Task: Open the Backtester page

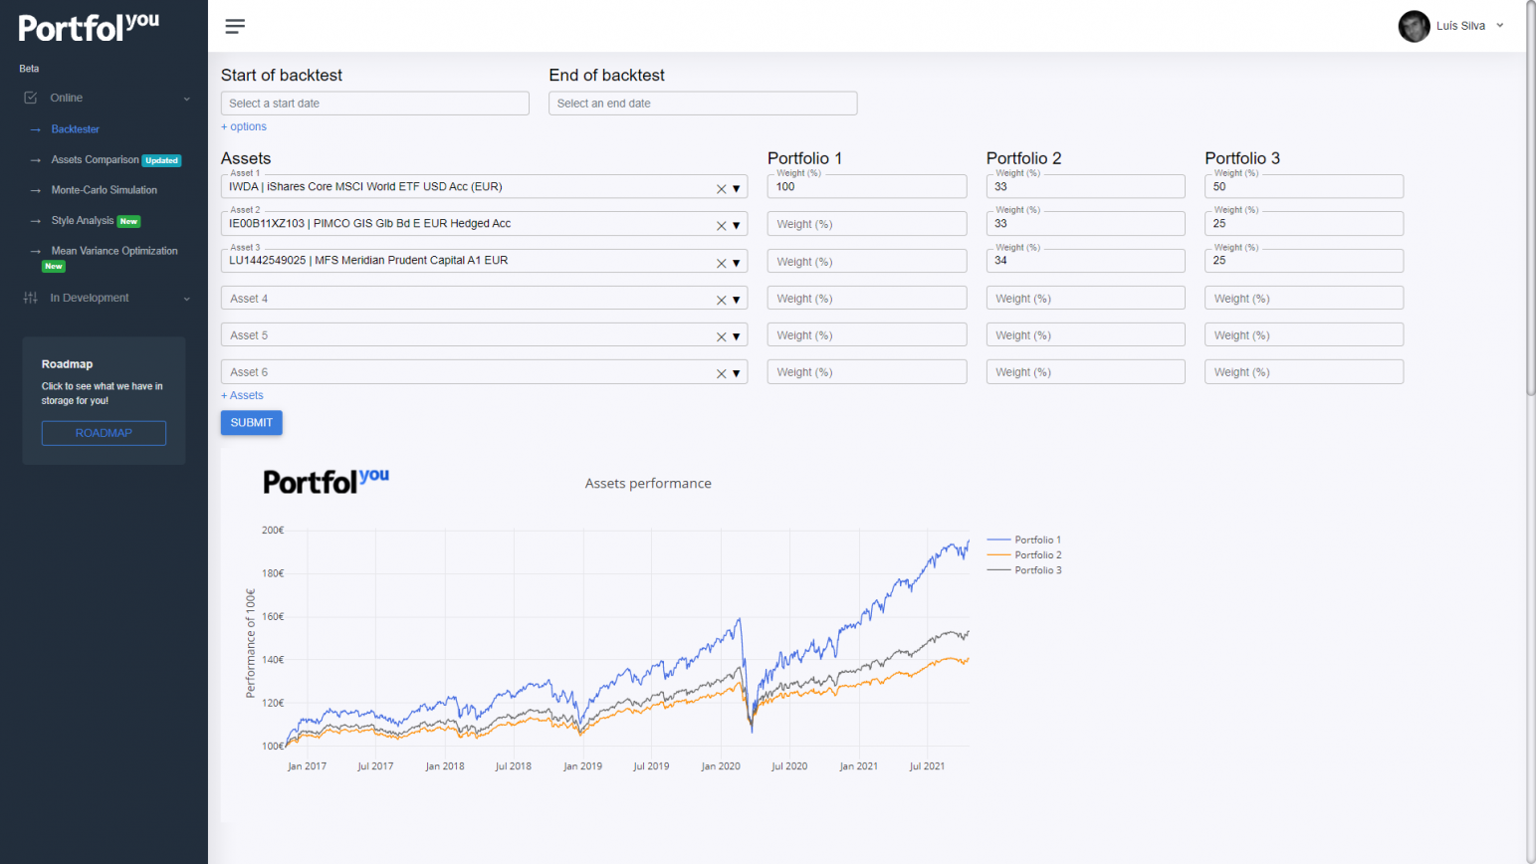Action: tap(76, 129)
